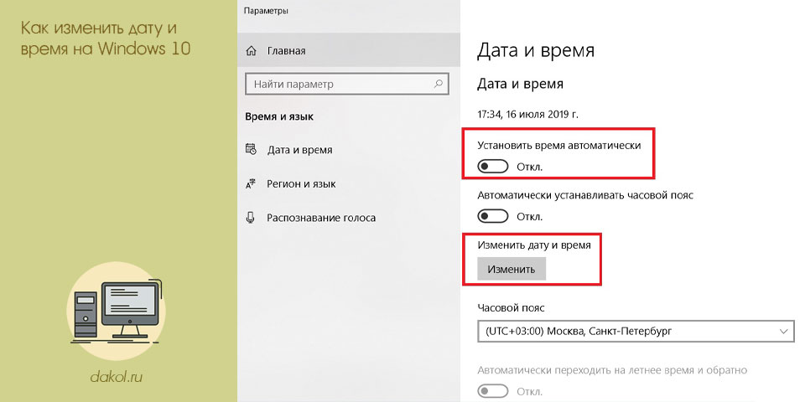This screenshot has height=402, width=805.
Task: Toggle Установить время автоматически switch
Action: coord(493,167)
